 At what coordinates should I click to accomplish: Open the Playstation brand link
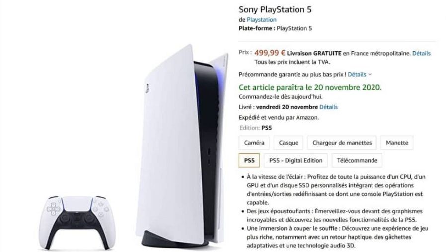pyautogui.click(x=261, y=20)
